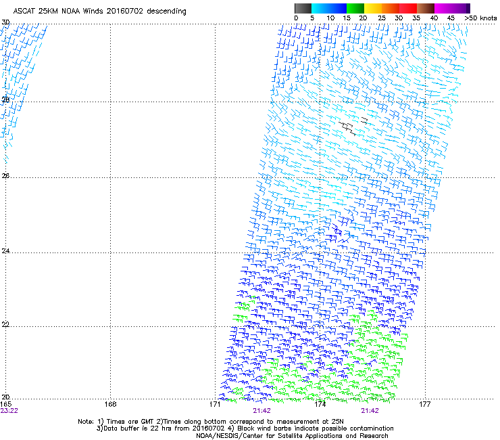Viewport: 500px width, 440px height.
Task: Click the orange 25-30 knots color segment
Action: 391,8
